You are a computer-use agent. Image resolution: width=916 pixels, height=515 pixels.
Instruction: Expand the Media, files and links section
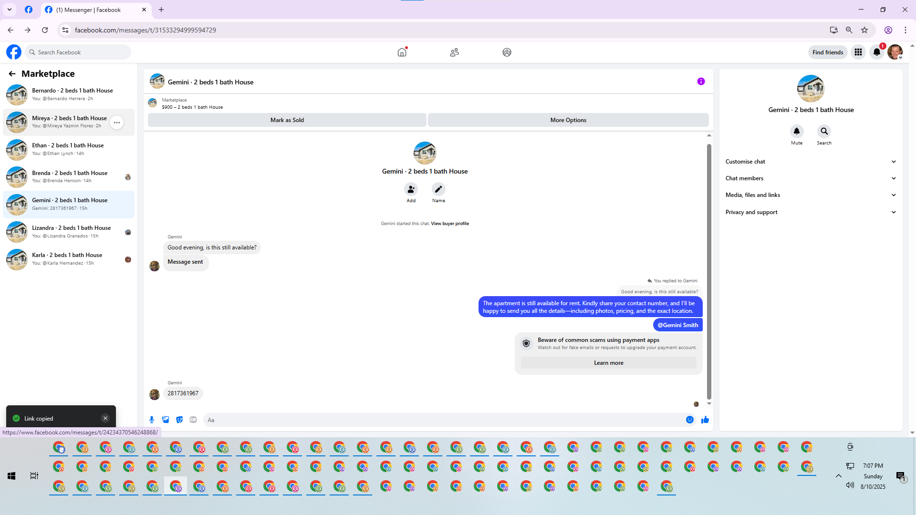click(x=811, y=195)
